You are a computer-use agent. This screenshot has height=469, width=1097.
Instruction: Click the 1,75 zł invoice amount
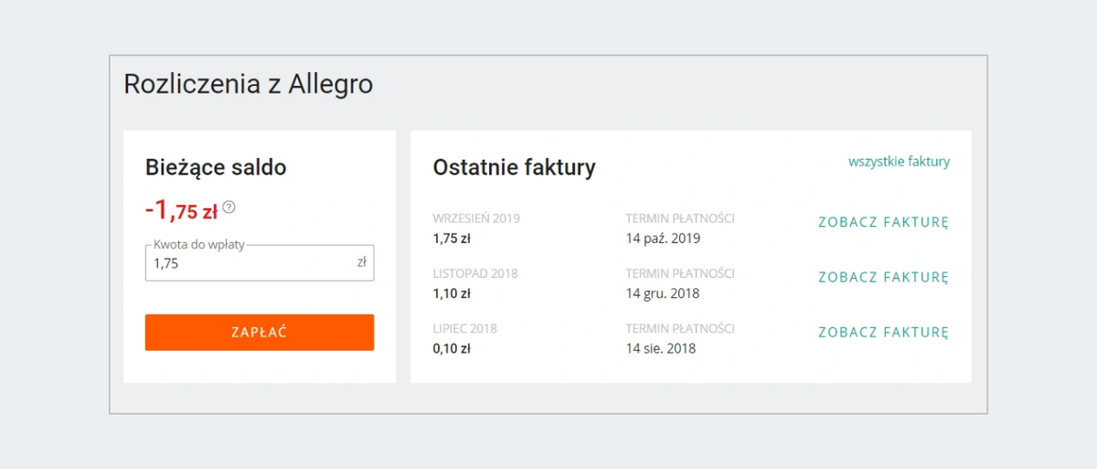[452, 239]
